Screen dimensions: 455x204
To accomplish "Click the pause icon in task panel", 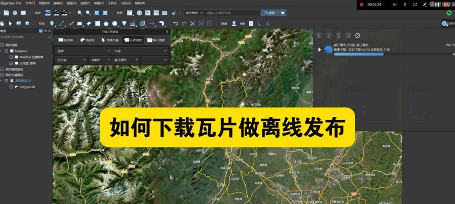I will pos(329,35).
